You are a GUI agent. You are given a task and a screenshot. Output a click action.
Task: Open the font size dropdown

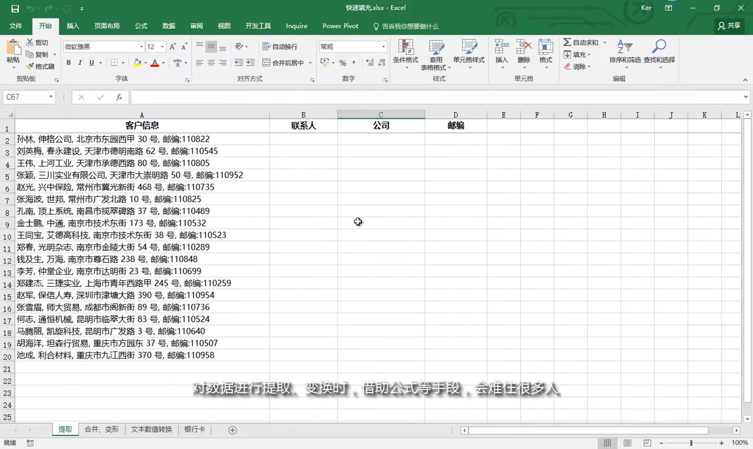coord(162,46)
